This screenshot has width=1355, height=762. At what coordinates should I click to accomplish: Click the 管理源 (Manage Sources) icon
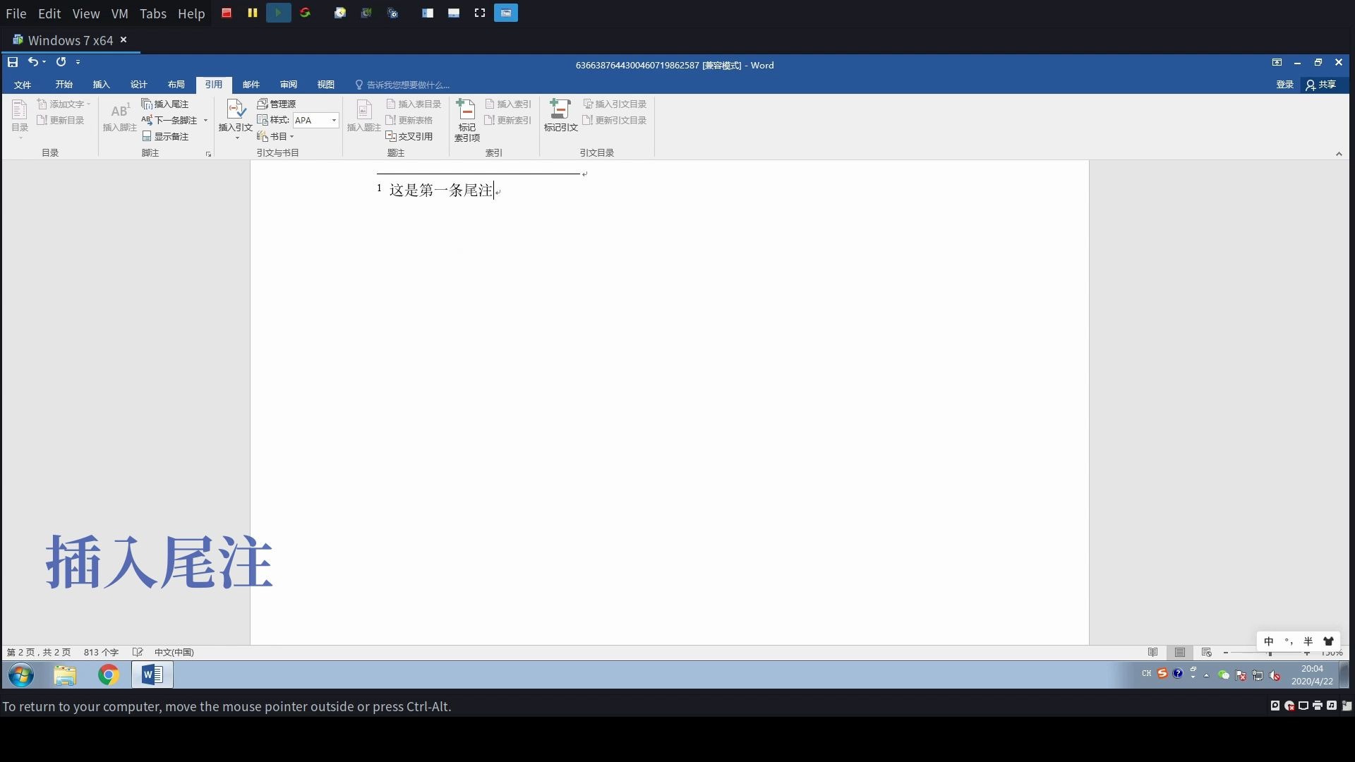click(x=277, y=103)
